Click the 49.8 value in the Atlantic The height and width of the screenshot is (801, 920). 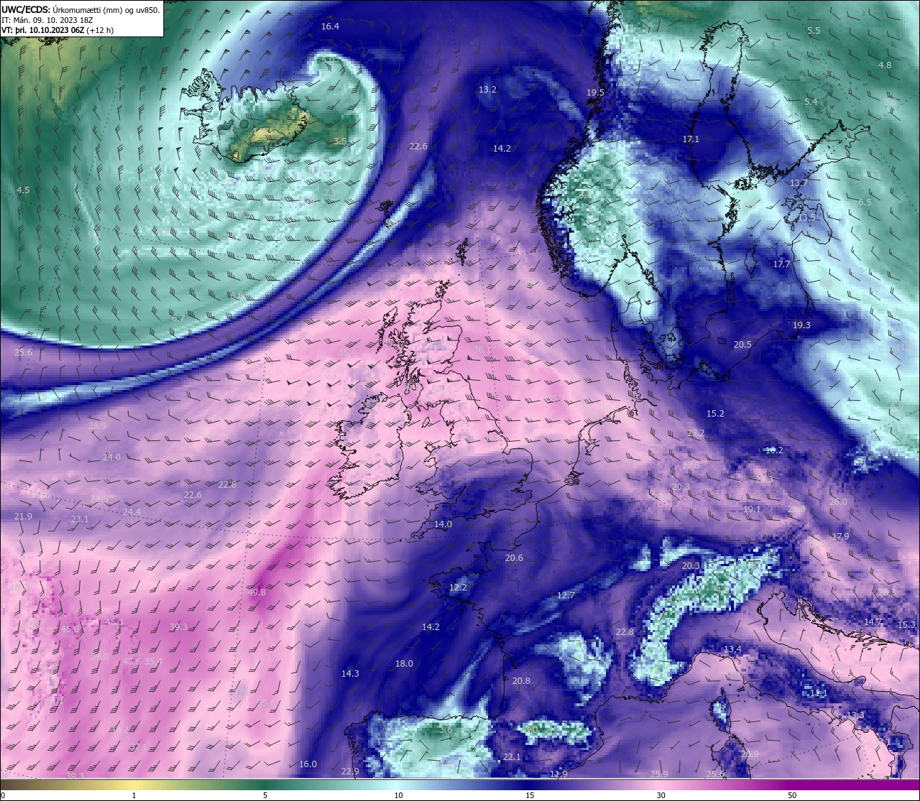point(257,593)
